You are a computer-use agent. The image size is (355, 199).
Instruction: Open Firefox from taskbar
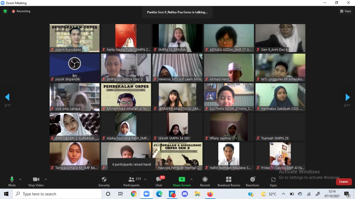[210, 194]
